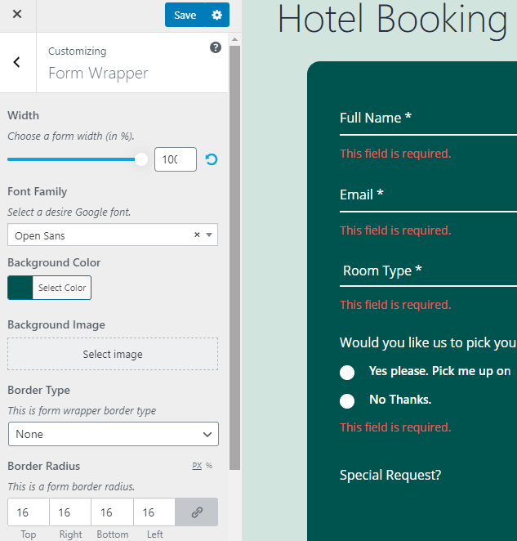517x541 pixels.
Task: Click the Save button
Action: pyautogui.click(x=185, y=15)
